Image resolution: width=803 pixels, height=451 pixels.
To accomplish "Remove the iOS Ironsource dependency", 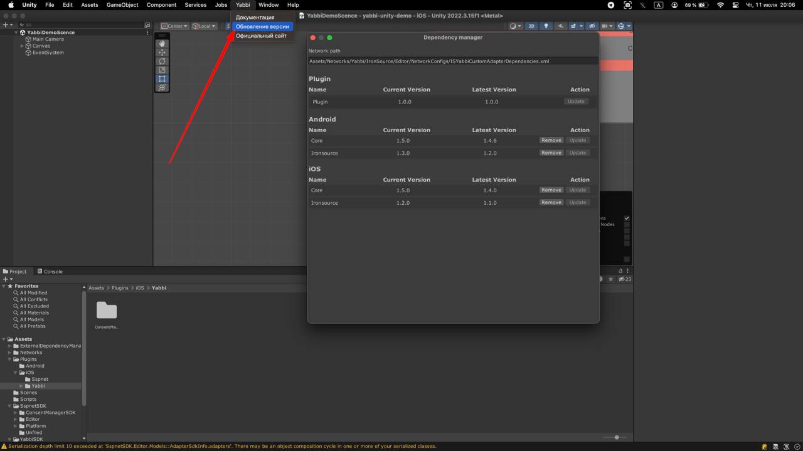I will click(551, 202).
